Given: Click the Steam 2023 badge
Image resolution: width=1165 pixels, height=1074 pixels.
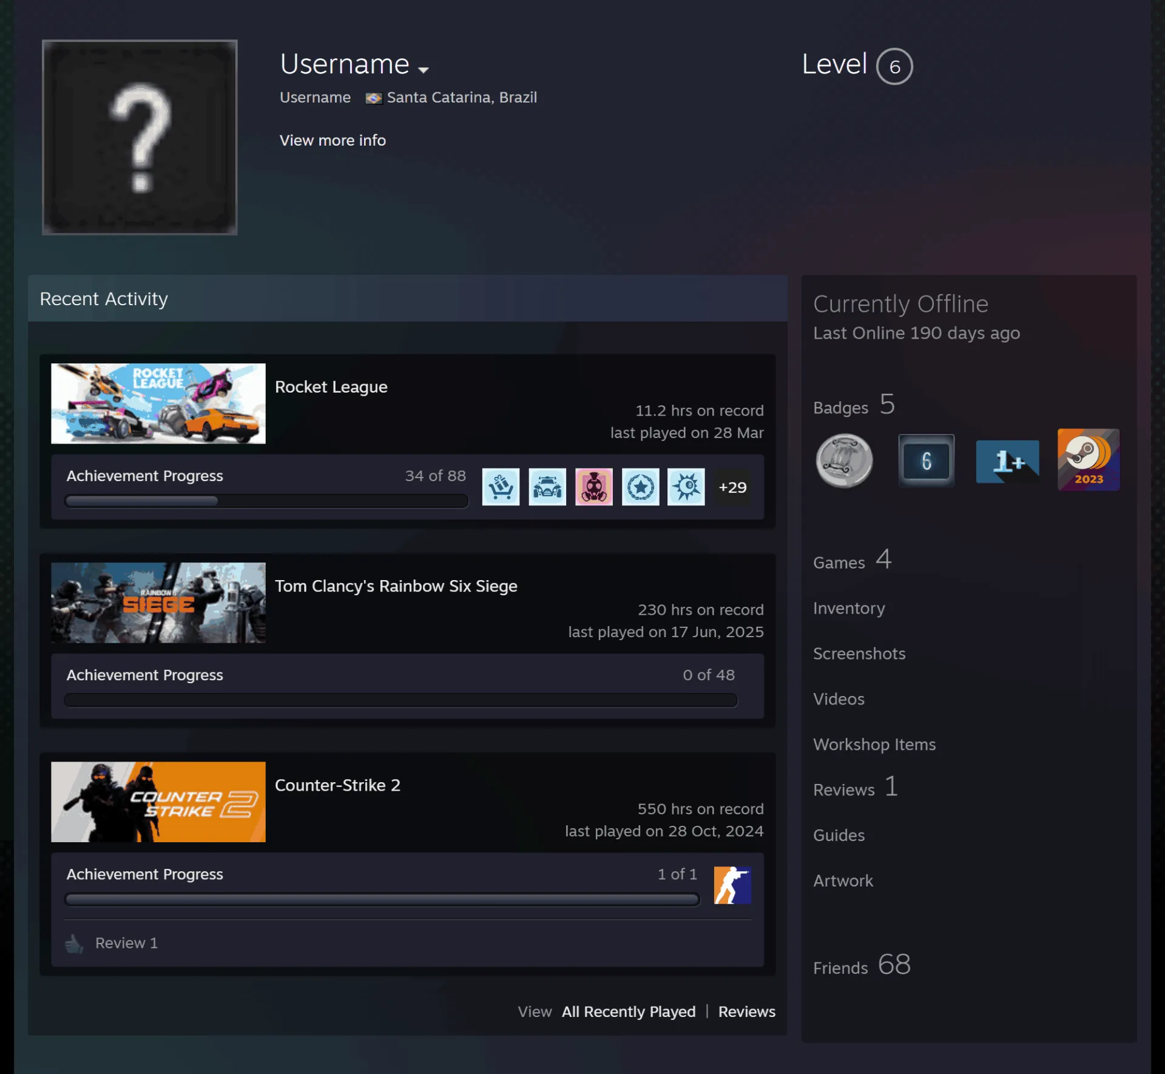Looking at the screenshot, I should pos(1089,460).
